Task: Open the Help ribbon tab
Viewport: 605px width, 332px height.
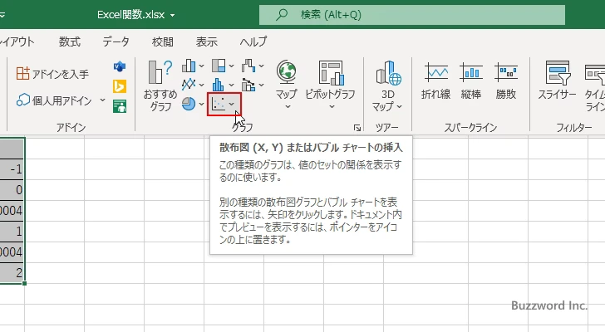Action: click(x=253, y=41)
